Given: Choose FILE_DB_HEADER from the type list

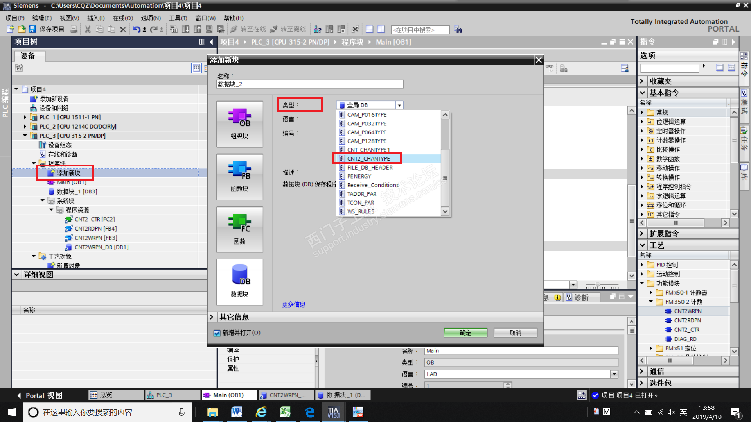Looking at the screenshot, I should (x=370, y=168).
